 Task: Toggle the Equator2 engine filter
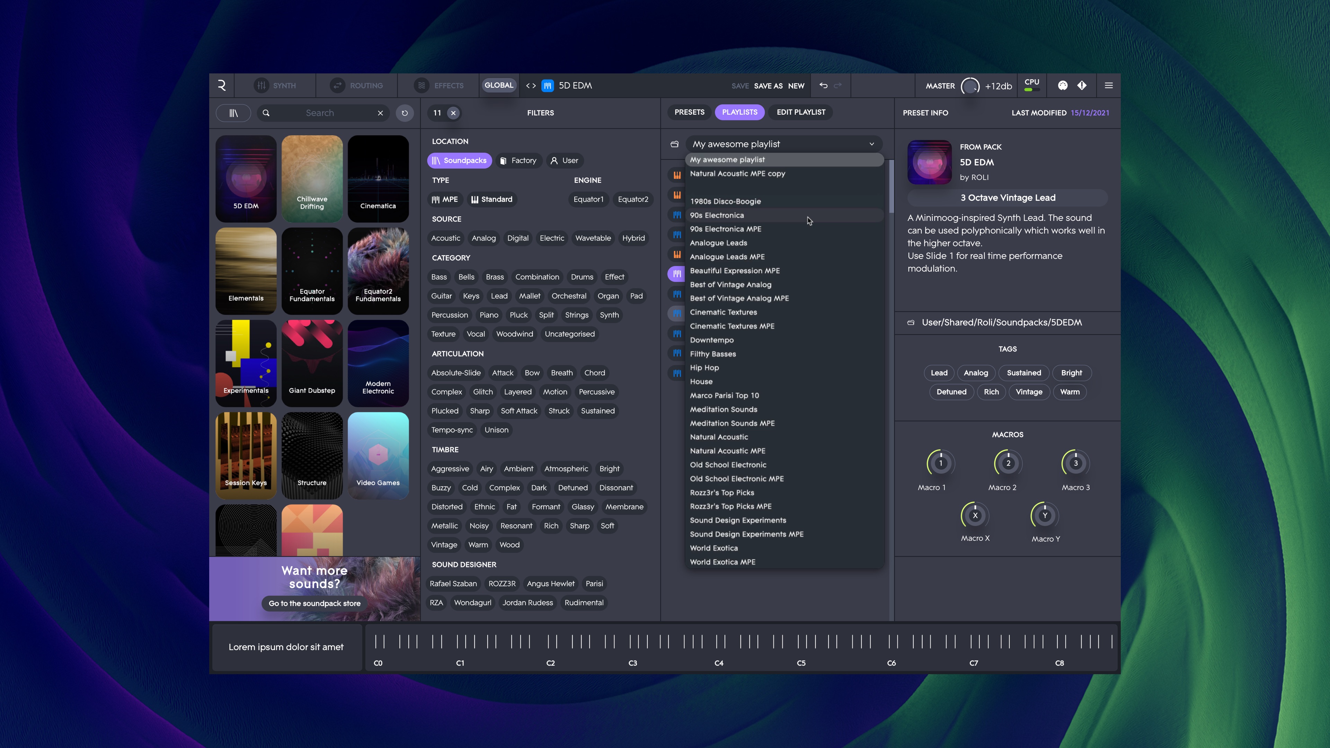[x=632, y=199]
